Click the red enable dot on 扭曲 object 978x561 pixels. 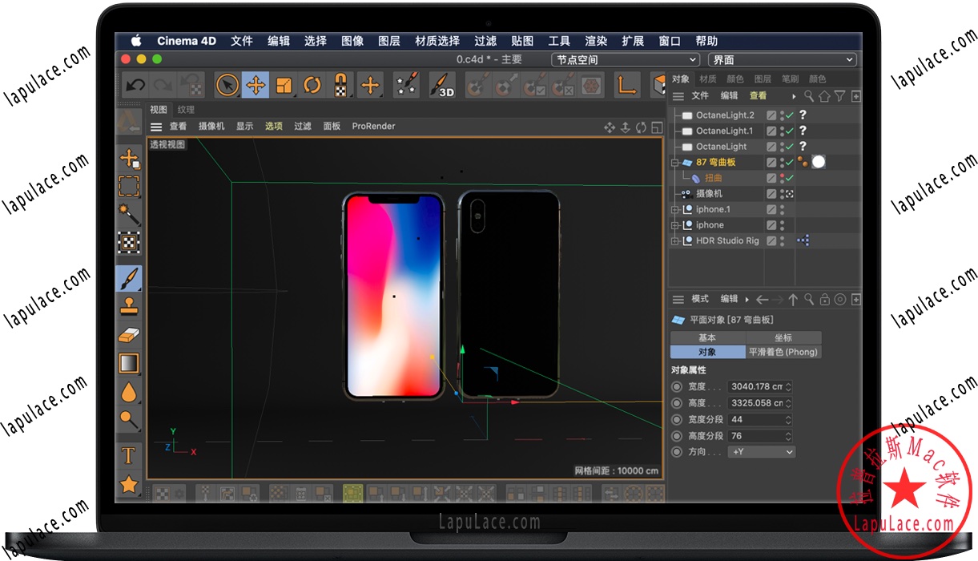point(782,176)
